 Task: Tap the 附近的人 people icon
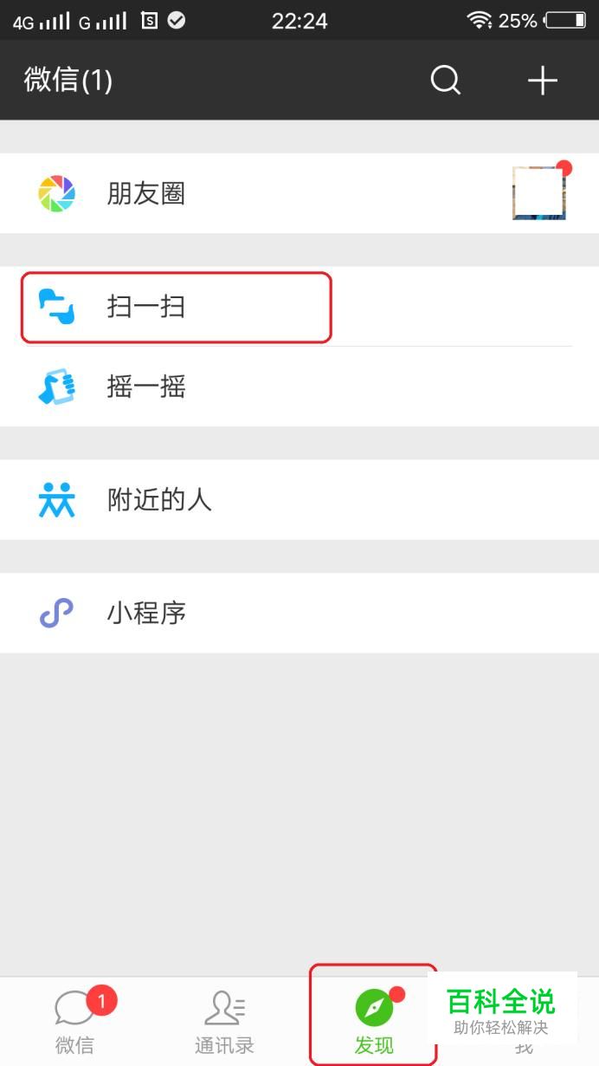click(x=57, y=500)
